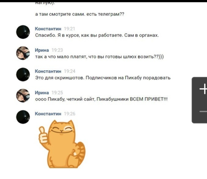This screenshot has height=179, width=207.
Task: Click the orange cat thumbs-up sticker
Action: 62,144
